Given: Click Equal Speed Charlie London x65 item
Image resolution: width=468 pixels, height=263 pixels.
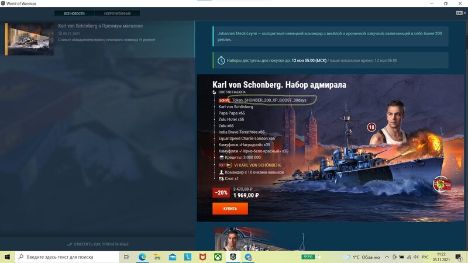Looking at the screenshot, I should coord(246,139).
